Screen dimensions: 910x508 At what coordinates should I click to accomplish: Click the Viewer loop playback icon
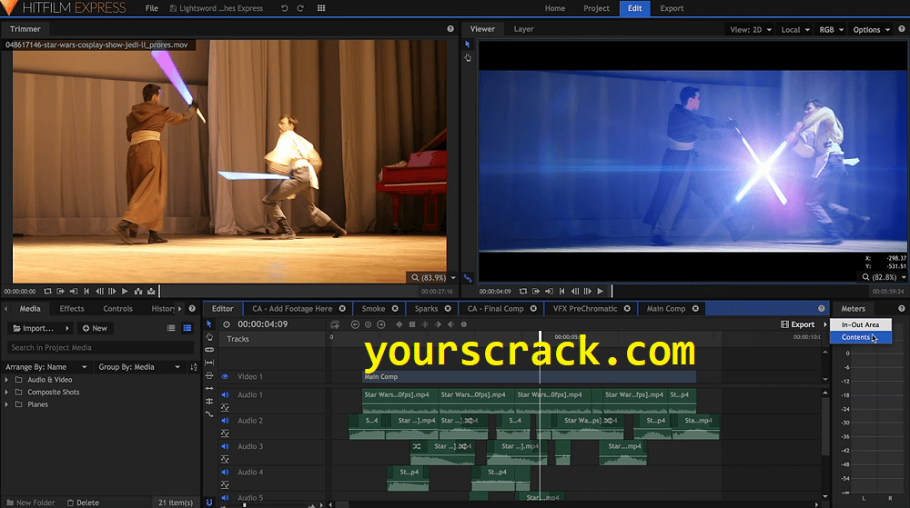tap(523, 292)
